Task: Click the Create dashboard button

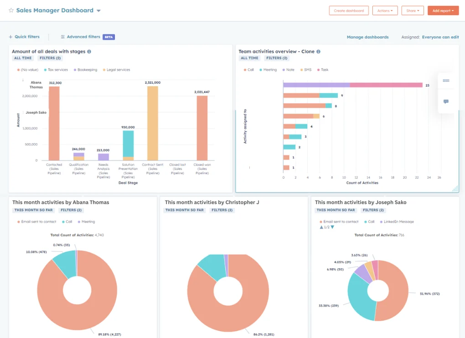Action: [349, 10]
